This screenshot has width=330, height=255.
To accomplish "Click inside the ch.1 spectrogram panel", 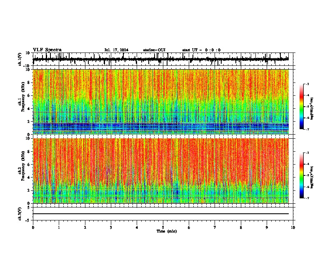I will tap(160, 102).
